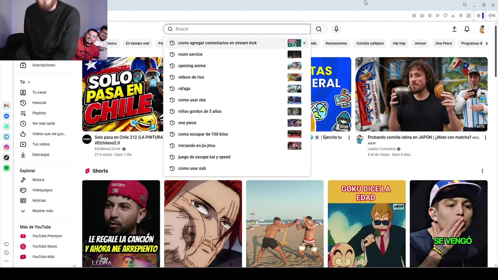The image size is (498, 280).
Task: Open 'Solo pasa en Chile' video thumbnail
Action: [123, 94]
